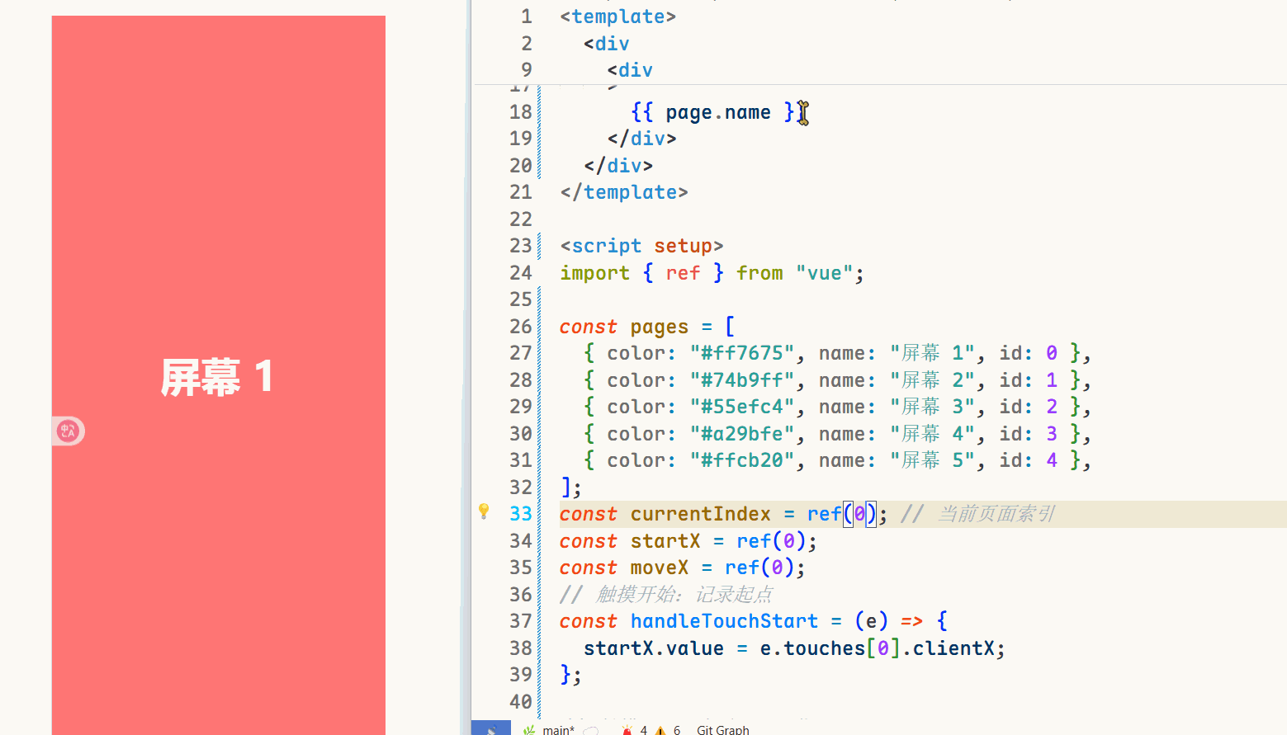Click the moveX variable declaration
Image resolution: width=1287 pixels, height=735 pixels.
click(x=659, y=568)
